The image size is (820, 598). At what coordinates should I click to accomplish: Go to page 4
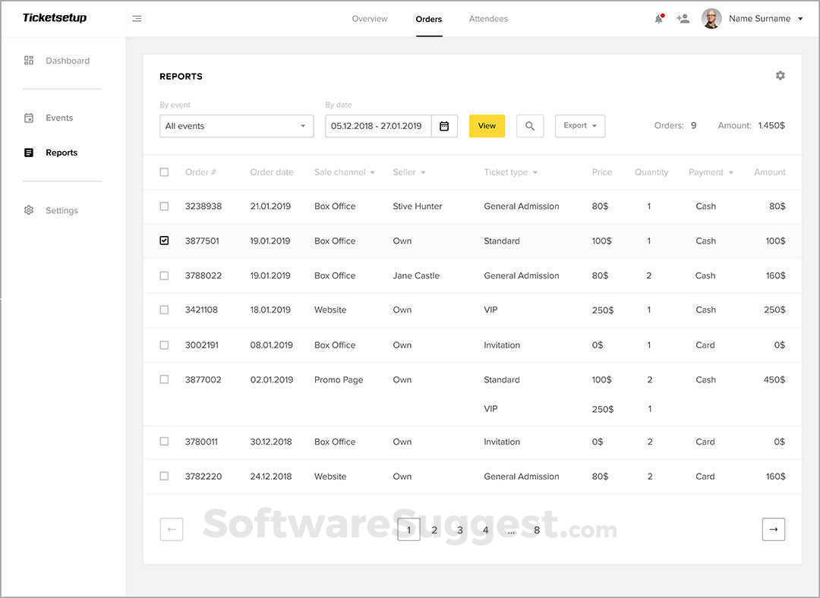click(x=485, y=530)
